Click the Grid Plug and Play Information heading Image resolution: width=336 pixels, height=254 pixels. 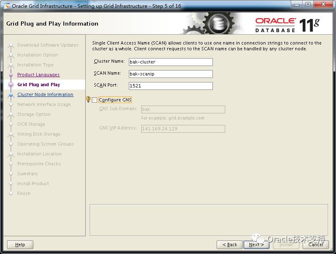point(52,24)
